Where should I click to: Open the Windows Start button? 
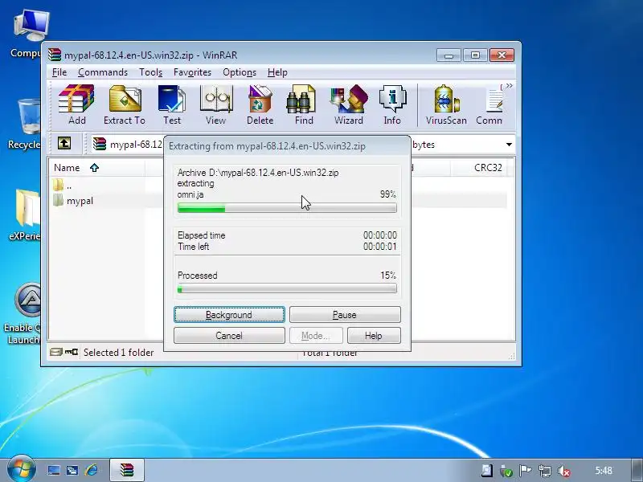point(22,469)
